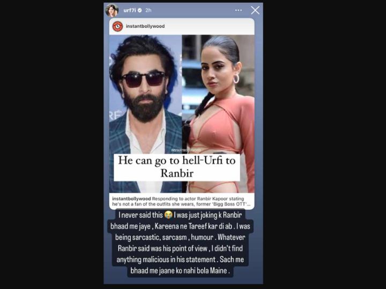Click the instantbollywood round red logo
This screenshot has height=289, width=386.
click(117, 26)
